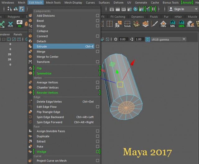The width and height of the screenshot is (199, 164).
Task: Open Bridge option box
Action: click(x=97, y=26)
